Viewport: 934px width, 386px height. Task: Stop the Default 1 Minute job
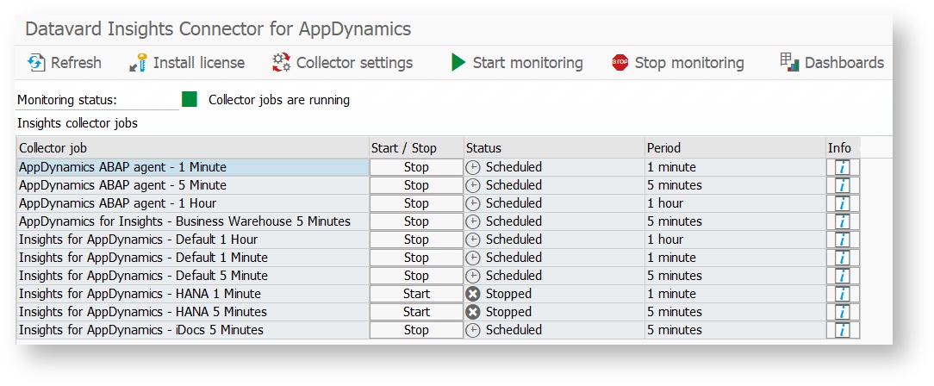pyautogui.click(x=416, y=258)
